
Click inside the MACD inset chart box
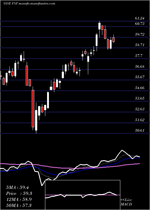point(82,195)
